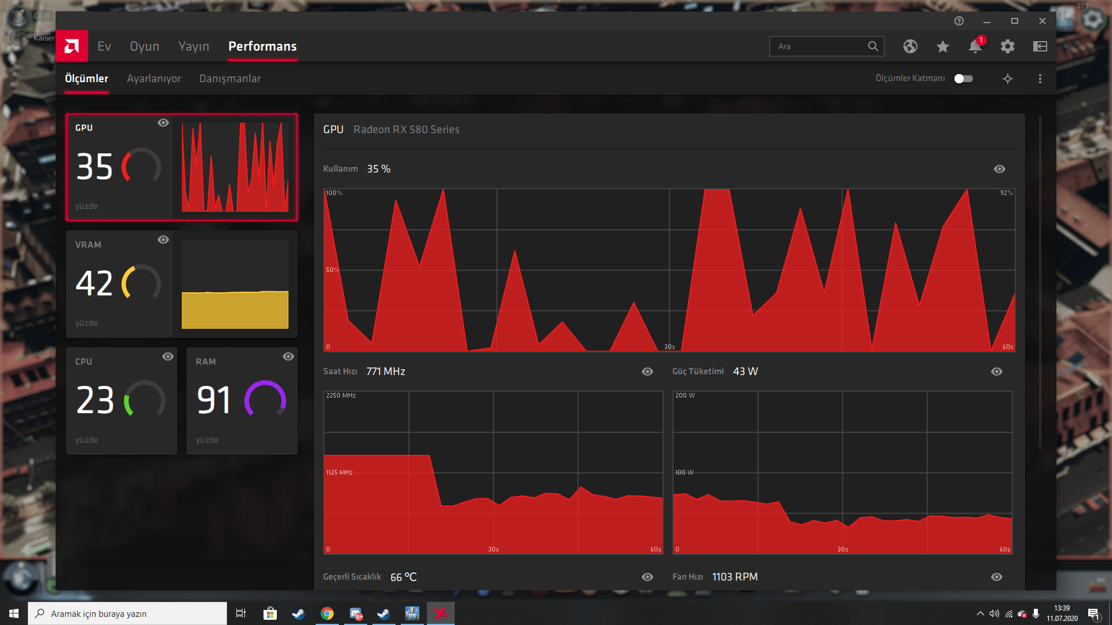Open the Ayarlanıyor sub-tab

click(153, 79)
